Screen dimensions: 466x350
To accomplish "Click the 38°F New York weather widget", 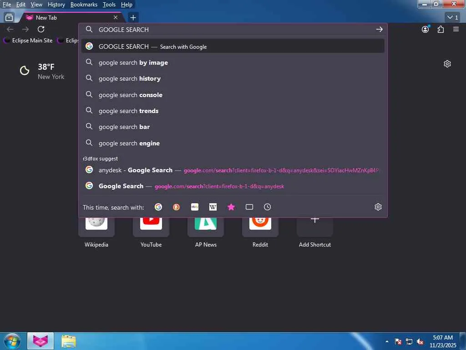I will click(42, 72).
